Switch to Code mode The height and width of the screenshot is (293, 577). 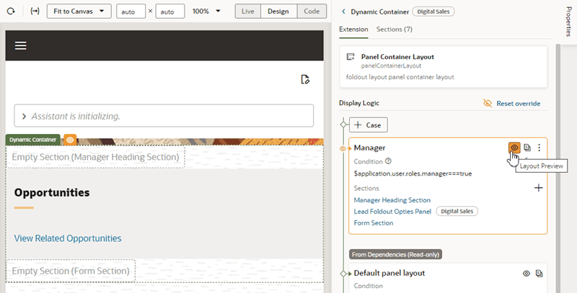312,12
